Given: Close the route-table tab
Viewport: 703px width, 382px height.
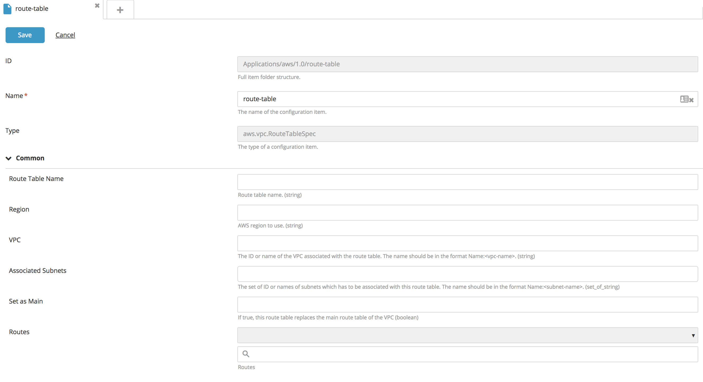Looking at the screenshot, I should [97, 6].
